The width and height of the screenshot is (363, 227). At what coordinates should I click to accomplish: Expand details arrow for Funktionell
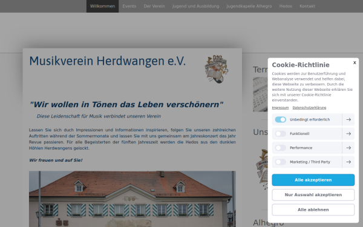[x=348, y=134]
